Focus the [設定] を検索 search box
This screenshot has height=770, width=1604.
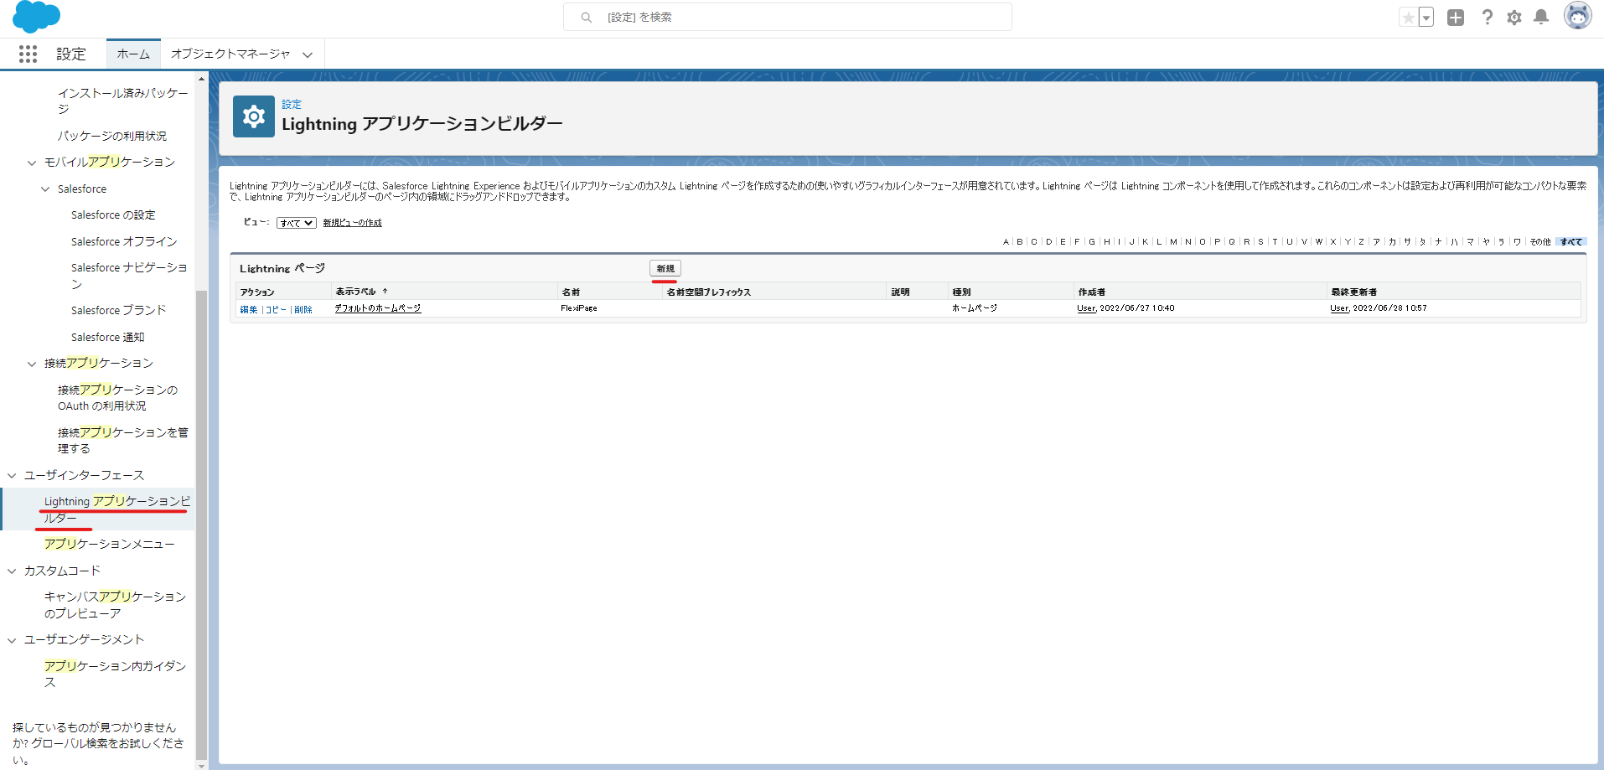click(x=788, y=17)
